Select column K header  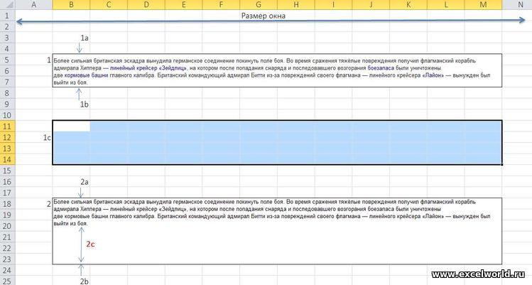point(408,5)
